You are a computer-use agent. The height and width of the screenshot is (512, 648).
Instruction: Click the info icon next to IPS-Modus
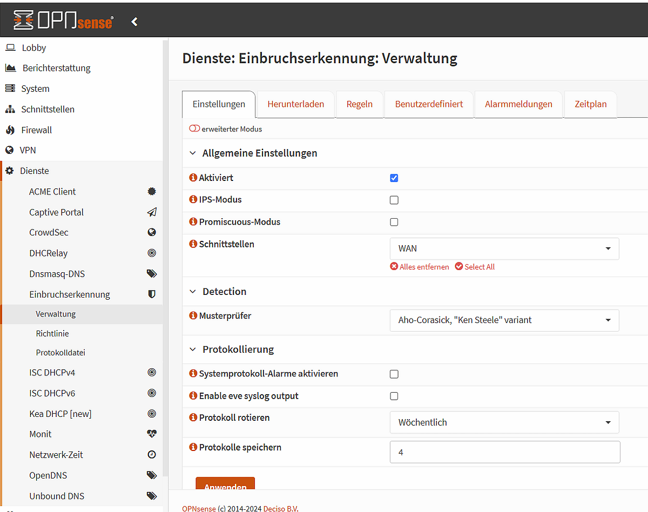click(x=193, y=199)
